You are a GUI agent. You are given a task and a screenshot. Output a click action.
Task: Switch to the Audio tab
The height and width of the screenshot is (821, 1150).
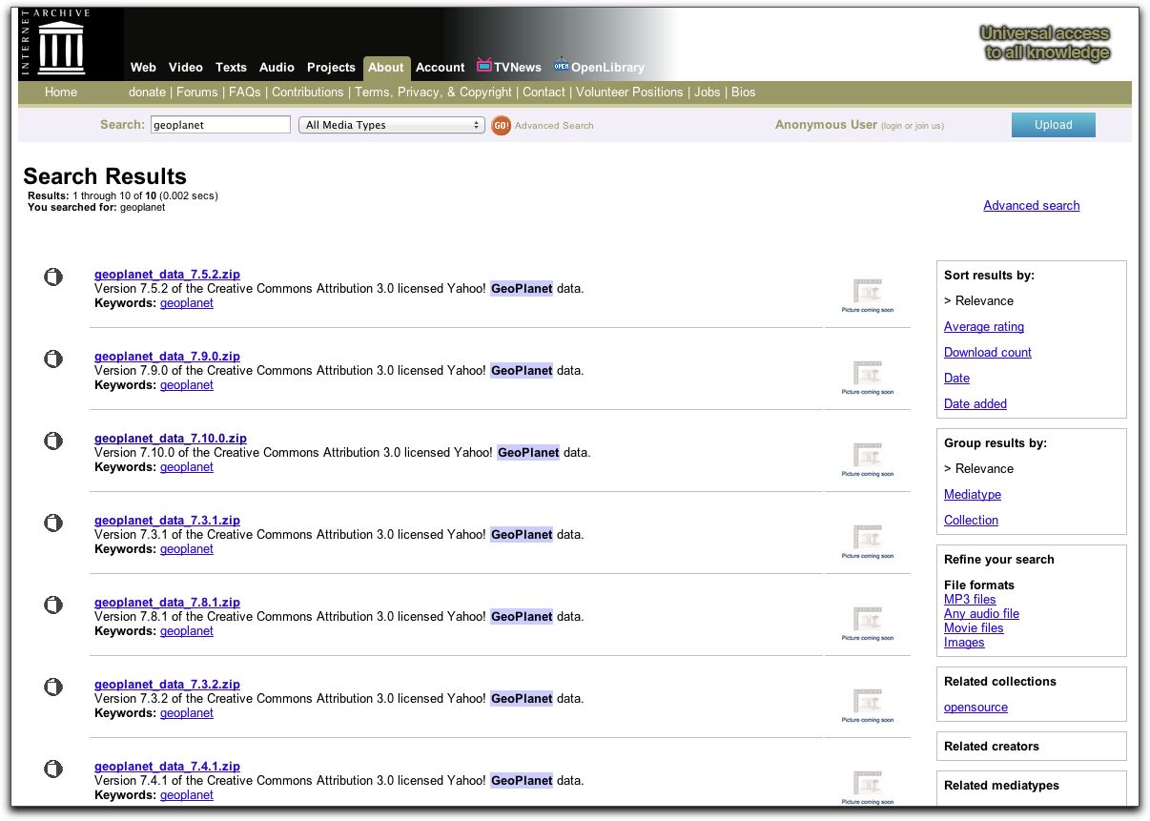point(277,68)
